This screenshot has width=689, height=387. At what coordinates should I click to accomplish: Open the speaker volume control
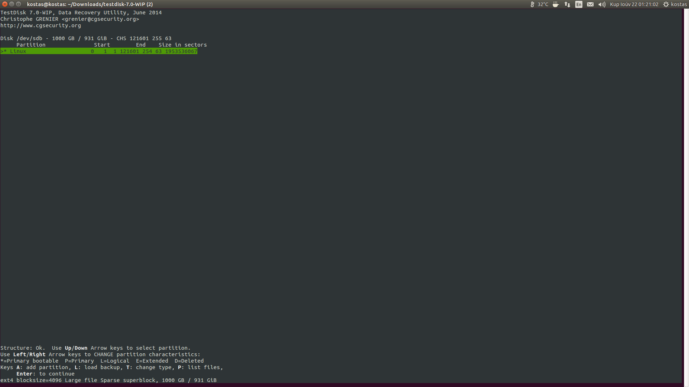coord(602,4)
